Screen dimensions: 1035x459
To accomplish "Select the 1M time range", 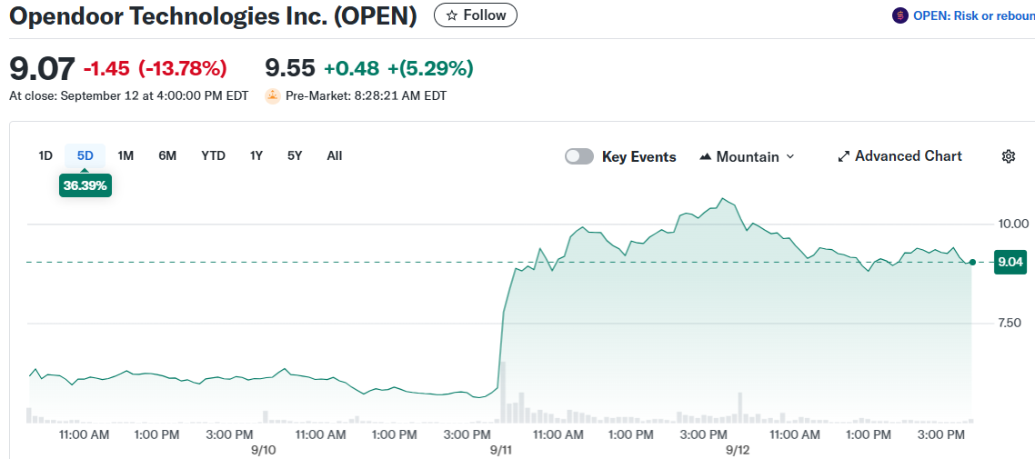I will (126, 155).
